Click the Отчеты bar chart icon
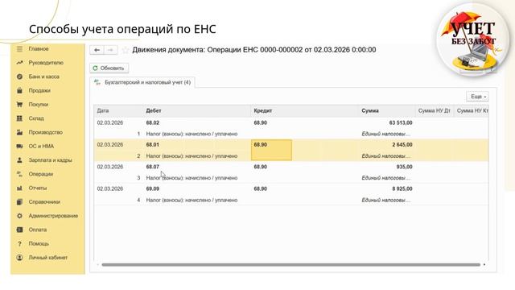The width and height of the screenshot is (515, 290). click(x=19, y=188)
